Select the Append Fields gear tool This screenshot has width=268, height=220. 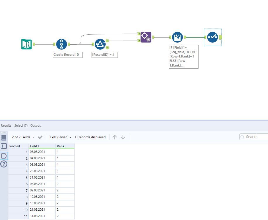[146, 37]
